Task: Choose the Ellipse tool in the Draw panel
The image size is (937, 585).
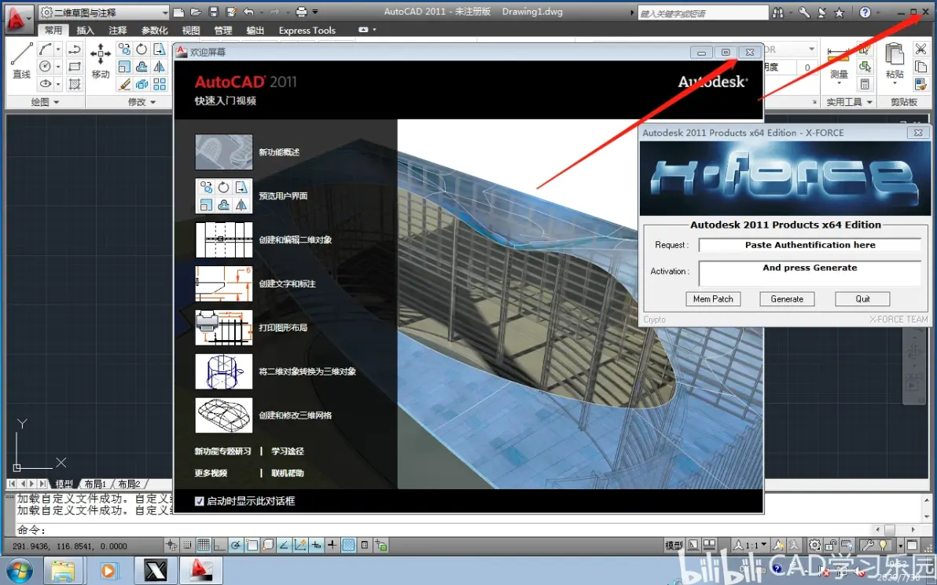Action: click(46, 83)
